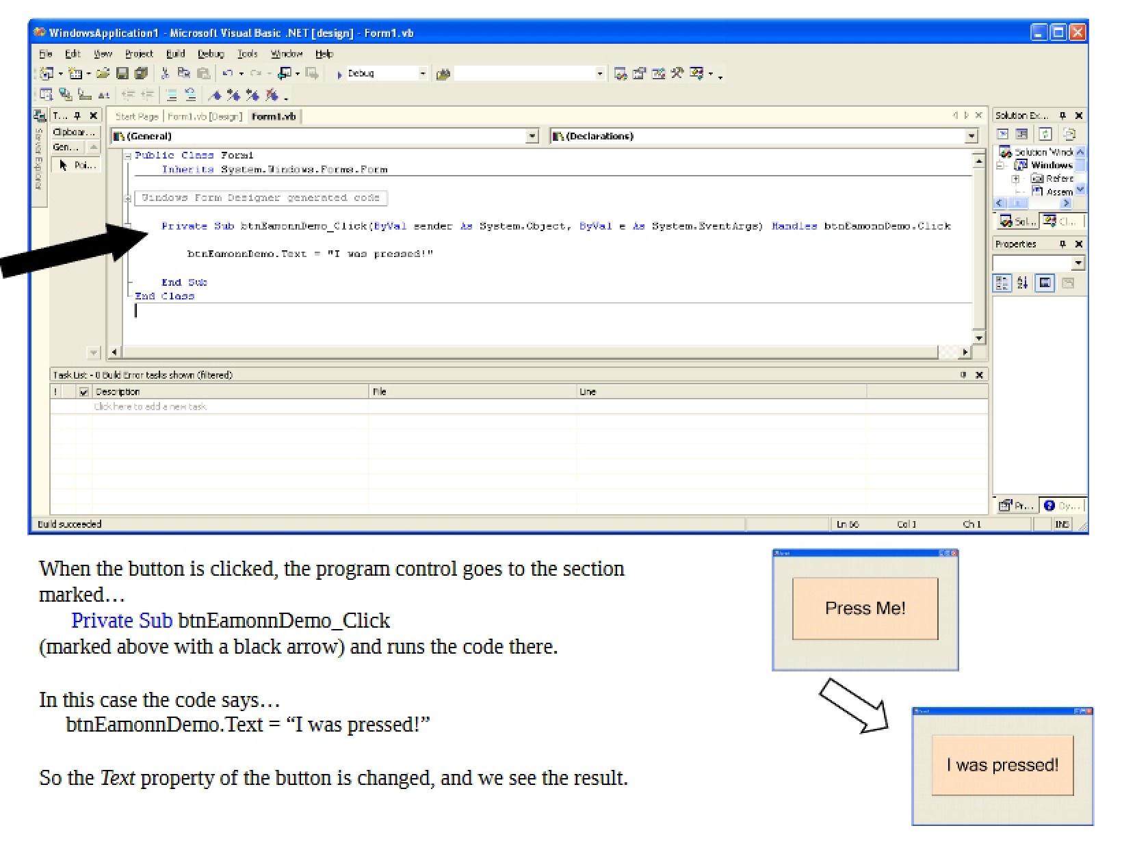Open the Server Explorer side tab
1122x841 pixels.
click(39, 157)
